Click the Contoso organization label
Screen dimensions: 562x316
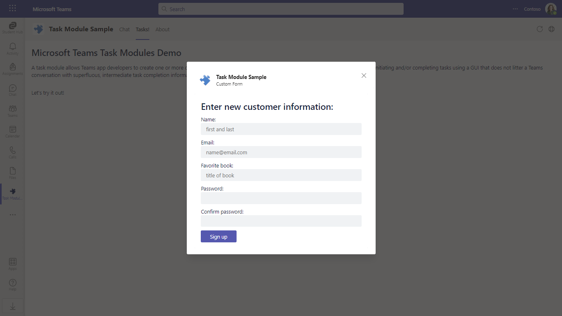tap(532, 9)
